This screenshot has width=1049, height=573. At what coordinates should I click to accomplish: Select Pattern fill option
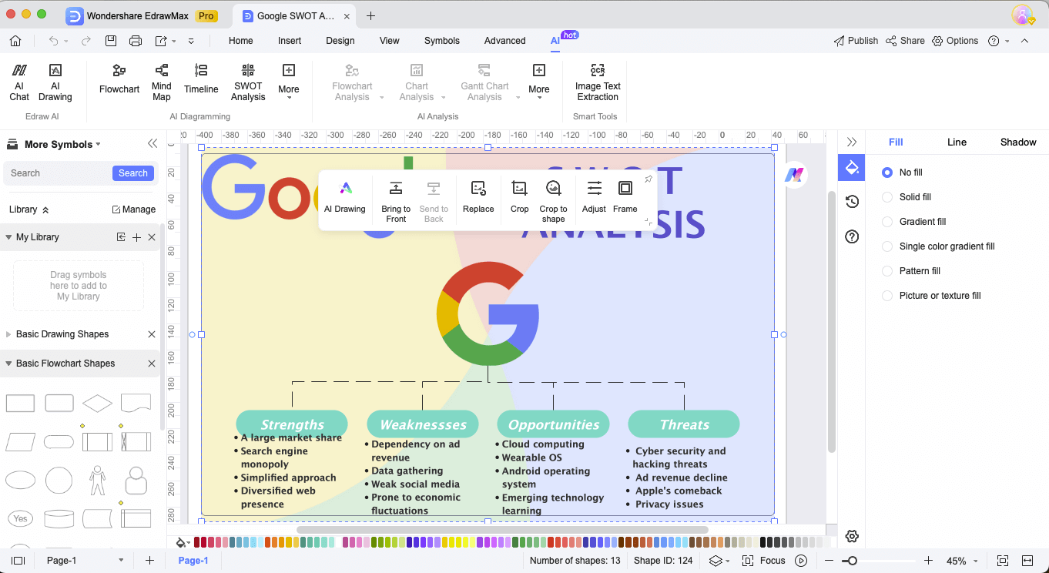tap(910, 271)
